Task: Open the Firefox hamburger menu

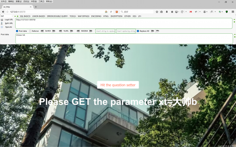Action: pyautogui.click(x=233, y=12)
